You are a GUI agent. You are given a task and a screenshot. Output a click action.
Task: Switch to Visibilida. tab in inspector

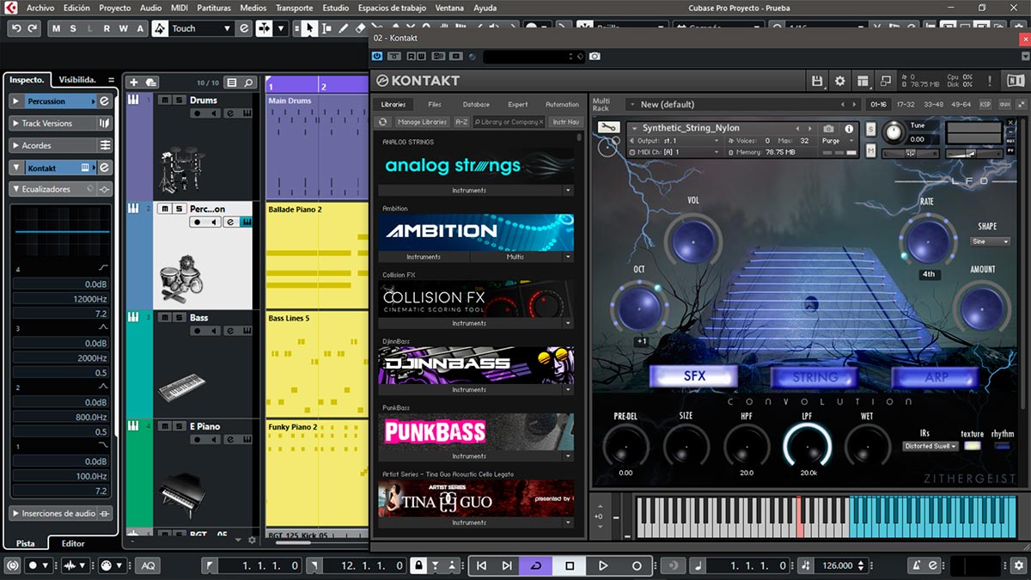pyautogui.click(x=77, y=80)
